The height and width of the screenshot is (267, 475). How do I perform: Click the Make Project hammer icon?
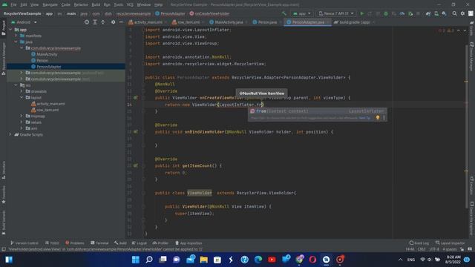(x=284, y=13)
